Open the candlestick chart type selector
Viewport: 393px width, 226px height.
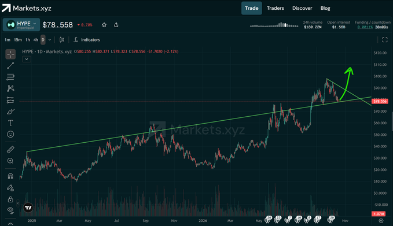point(62,40)
